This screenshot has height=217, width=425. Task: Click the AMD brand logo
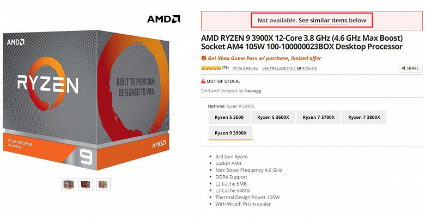coord(163,20)
